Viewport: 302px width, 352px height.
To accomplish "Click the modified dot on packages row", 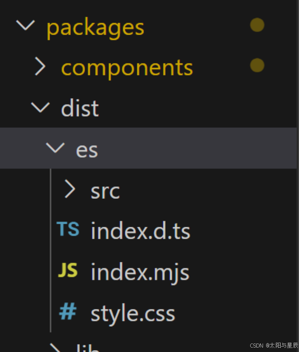I will tap(257, 25).
